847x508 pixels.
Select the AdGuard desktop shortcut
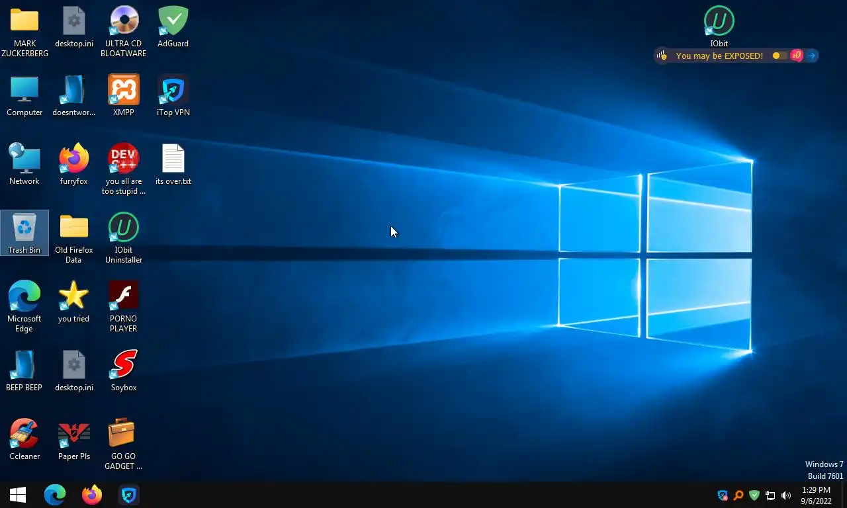click(173, 27)
